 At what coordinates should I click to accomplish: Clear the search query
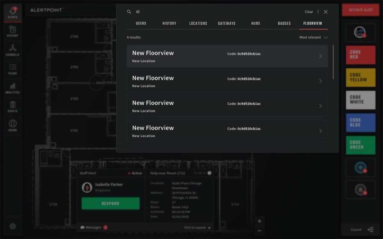[x=309, y=12]
